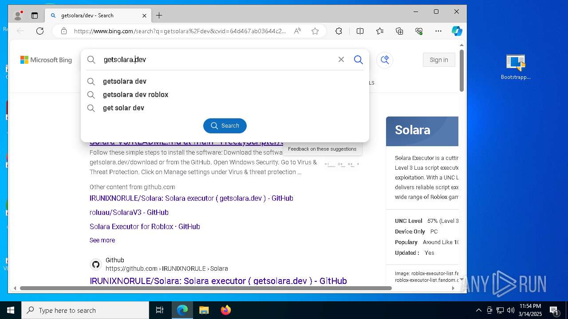
Task: Open 'Solara Executor for Roblox · GitHub' link
Action: [145, 226]
